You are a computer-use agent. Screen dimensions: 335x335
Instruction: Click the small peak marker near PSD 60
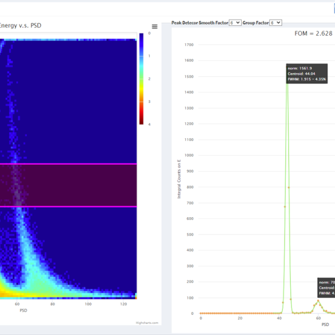pyautogui.click(x=318, y=301)
